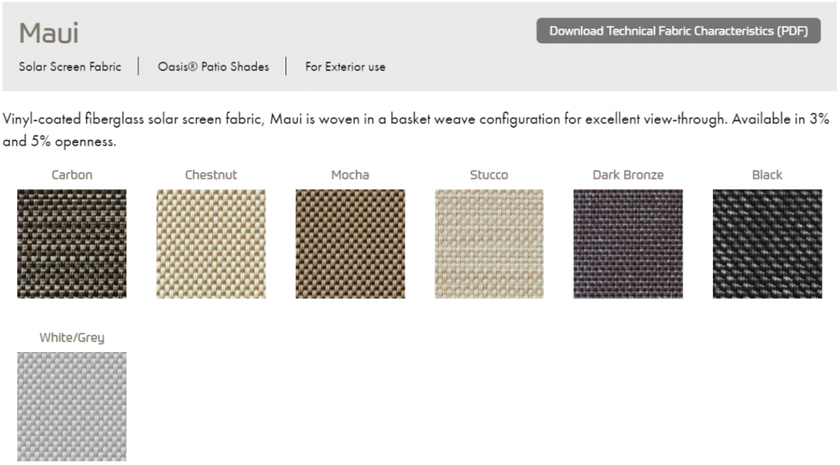Click the Mocha color name label
Viewport: 840px width, 465px height.
click(x=350, y=174)
